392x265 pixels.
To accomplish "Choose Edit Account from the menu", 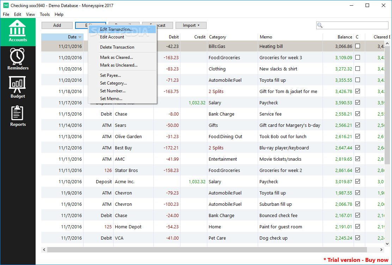I will pos(122,37).
